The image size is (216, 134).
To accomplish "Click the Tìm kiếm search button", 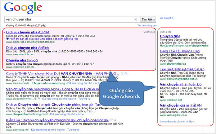I will (x=148, y=19).
